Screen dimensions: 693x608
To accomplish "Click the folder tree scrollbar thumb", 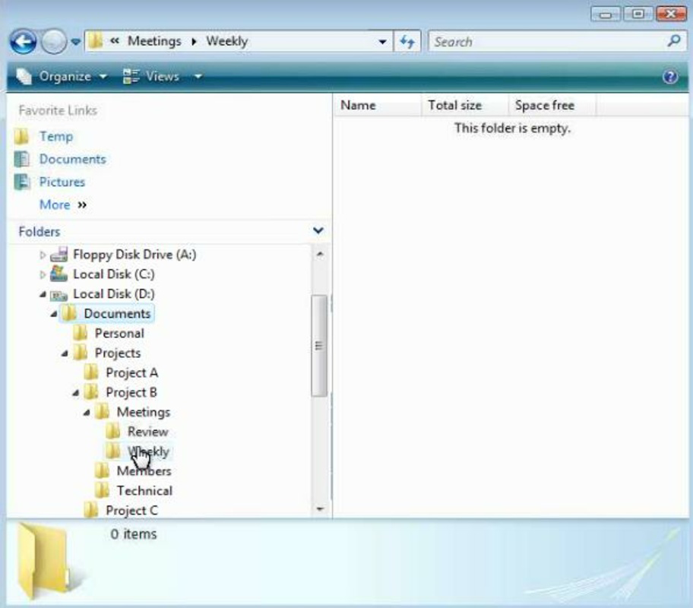I will (319, 346).
